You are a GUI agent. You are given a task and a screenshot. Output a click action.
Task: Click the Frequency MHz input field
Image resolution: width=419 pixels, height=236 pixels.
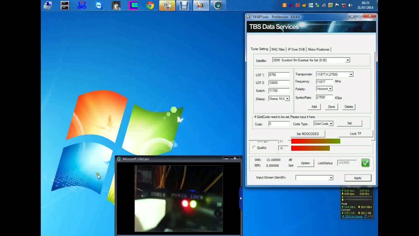point(324,82)
